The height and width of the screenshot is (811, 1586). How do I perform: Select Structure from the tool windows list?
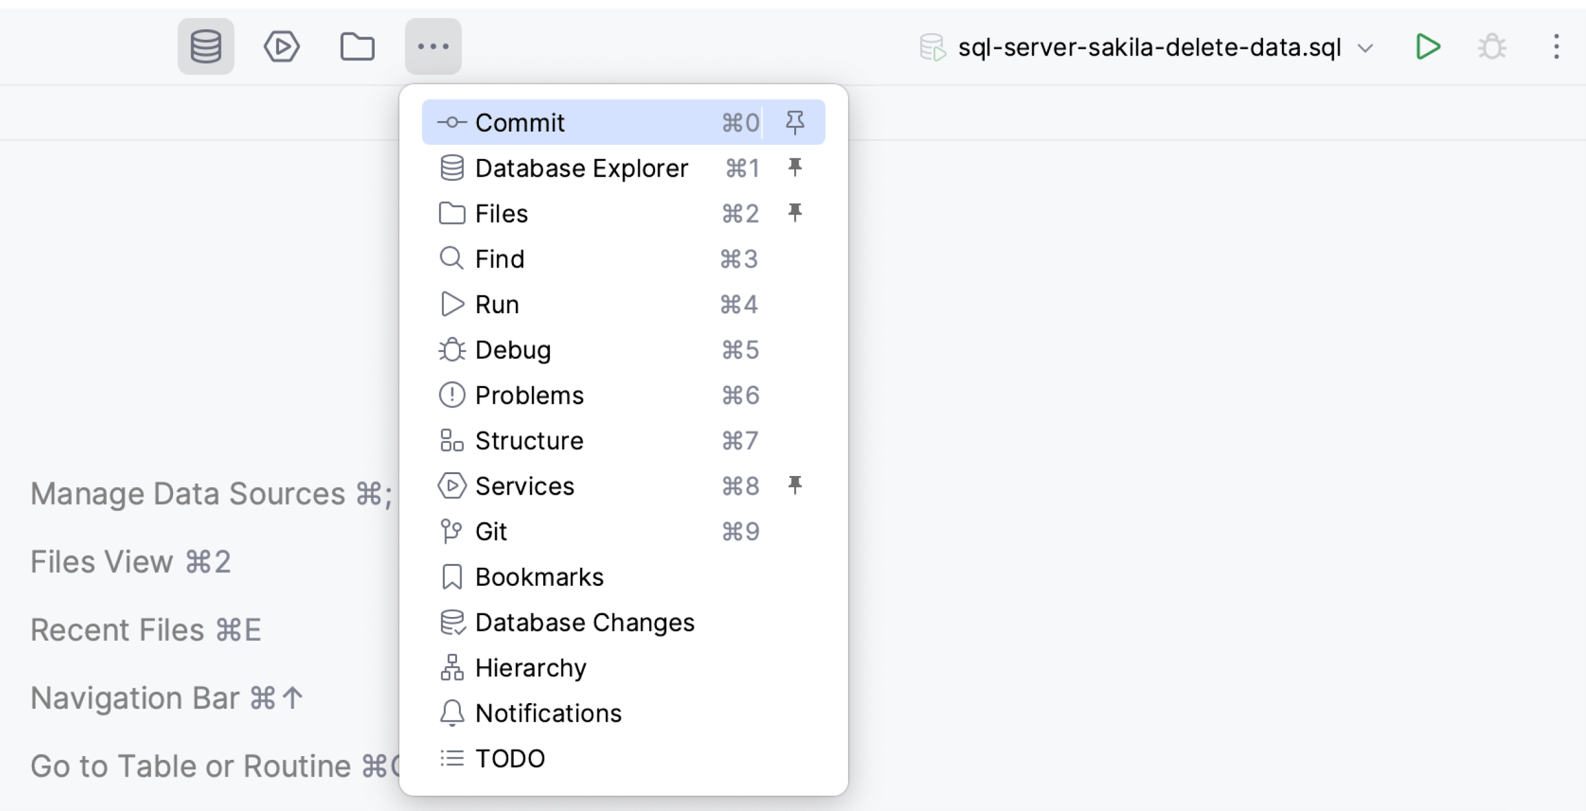coord(529,440)
